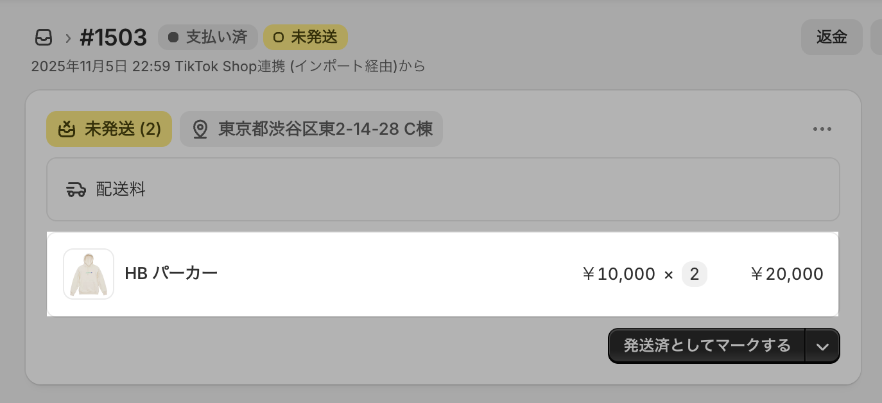
Task: Open the three-dot more actions menu
Action: (822, 129)
